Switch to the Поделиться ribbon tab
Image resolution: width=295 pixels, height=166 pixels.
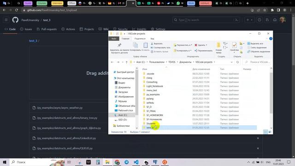[140, 39]
